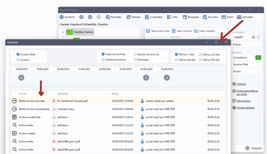Select the Plantilla Clientes folder in tree
The width and height of the screenshot is (267, 154).
80,32
